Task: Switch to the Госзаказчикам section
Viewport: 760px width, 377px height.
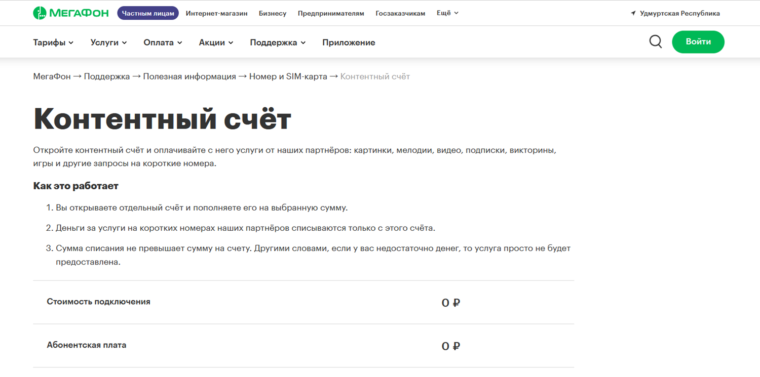Action: pos(400,13)
